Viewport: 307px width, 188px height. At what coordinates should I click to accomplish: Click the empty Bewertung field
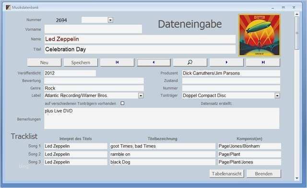[94, 81]
